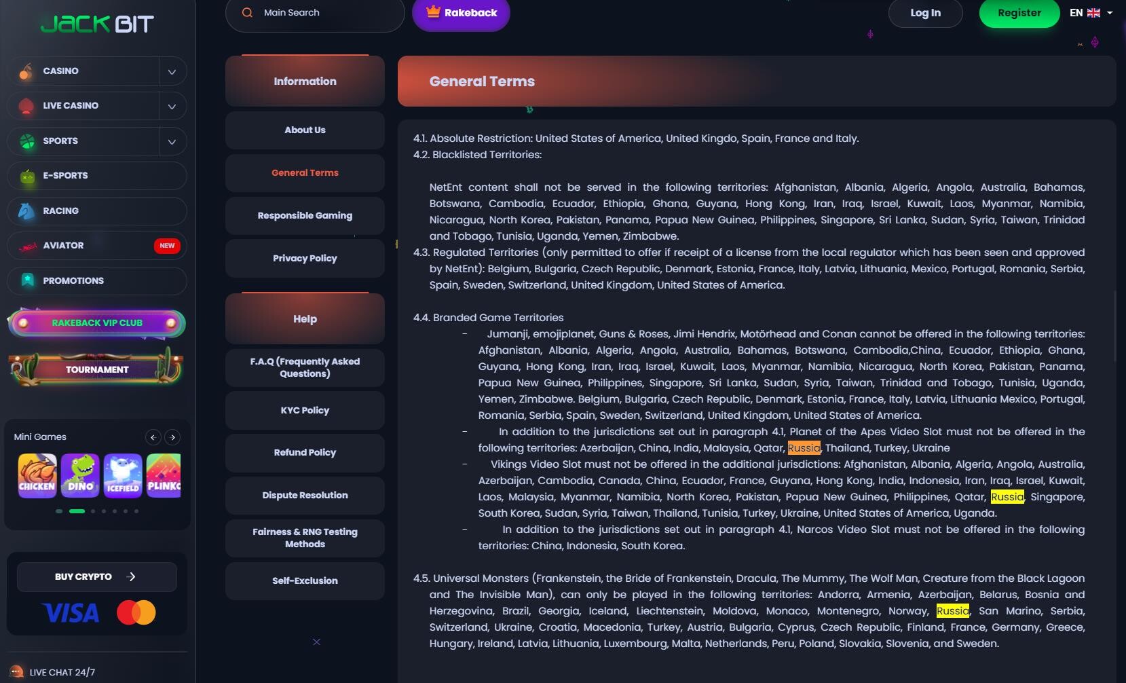The image size is (1126, 683).
Task: Open the KYC Policy page
Action: click(305, 411)
